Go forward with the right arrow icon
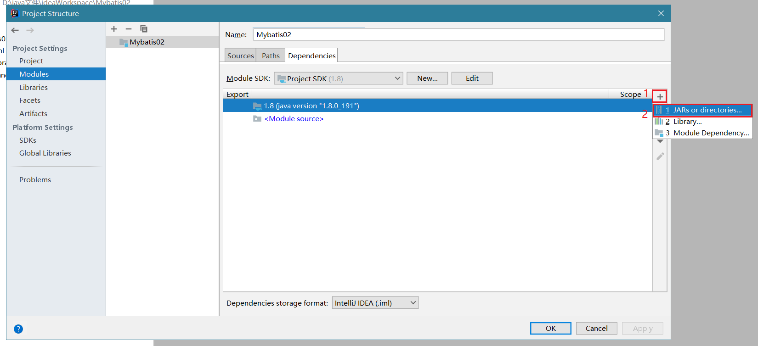This screenshot has height=346, width=758. point(30,30)
